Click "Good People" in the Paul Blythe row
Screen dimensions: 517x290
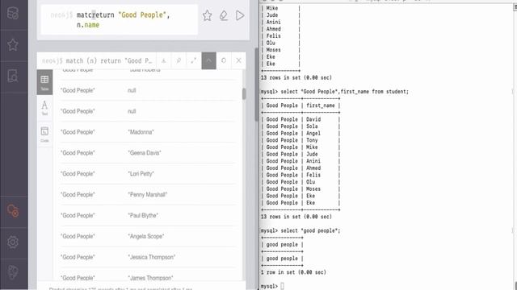click(78, 216)
